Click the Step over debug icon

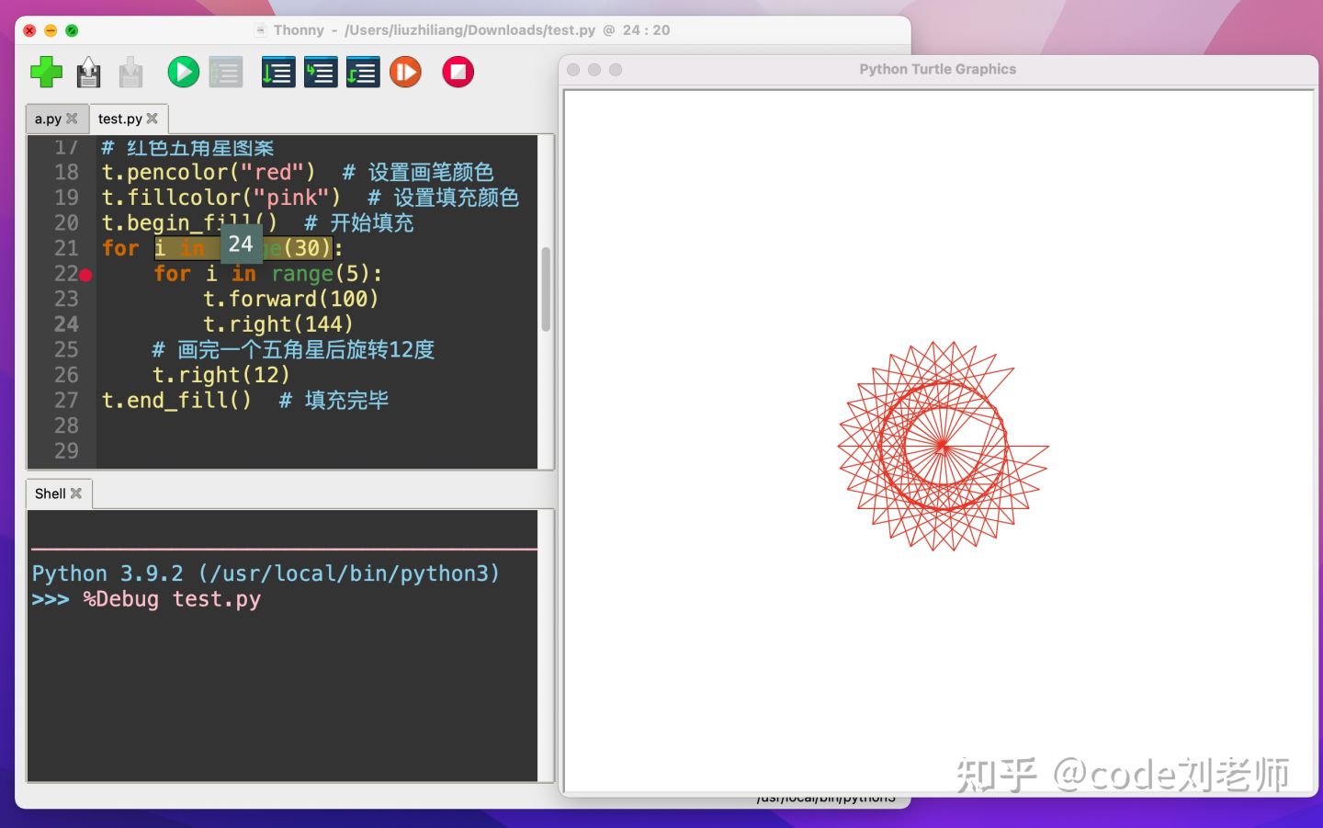[277, 72]
